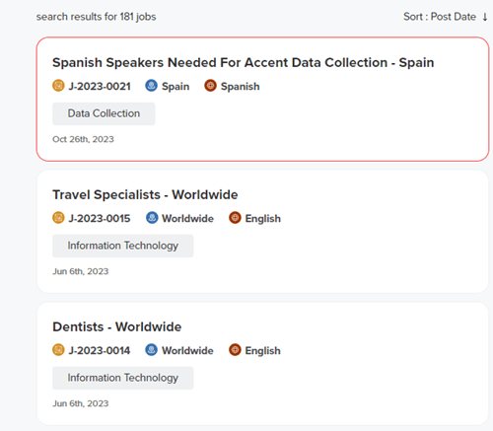
Task: Click Jun 6th, 2023 date under Travel Specialists
Action: click(x=81, y=271)
